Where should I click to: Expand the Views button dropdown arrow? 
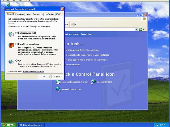(75, 24)
